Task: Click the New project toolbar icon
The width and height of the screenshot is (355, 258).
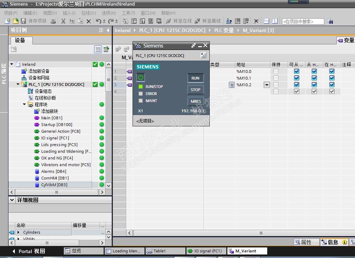Action: [x=7, y=21]
